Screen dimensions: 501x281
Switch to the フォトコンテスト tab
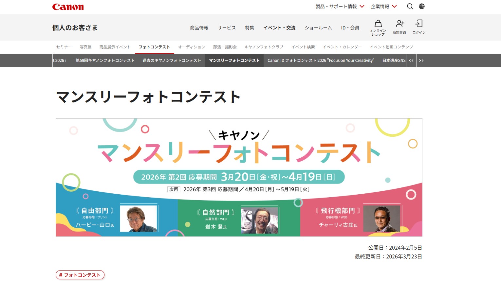[154, 47]
